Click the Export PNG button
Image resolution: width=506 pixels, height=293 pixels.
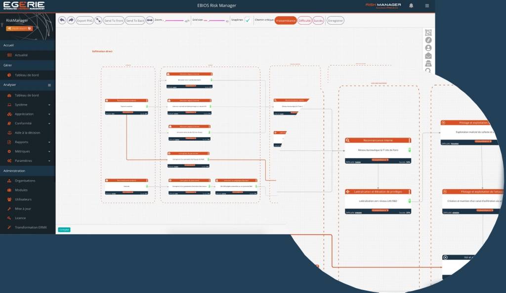click(x=85, y=20)
